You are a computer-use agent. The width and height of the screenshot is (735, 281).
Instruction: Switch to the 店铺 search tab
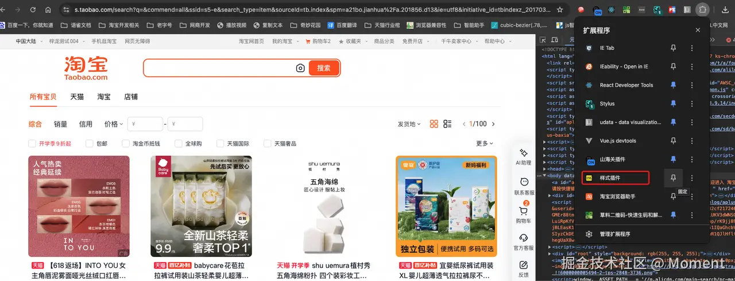(131, 97)
